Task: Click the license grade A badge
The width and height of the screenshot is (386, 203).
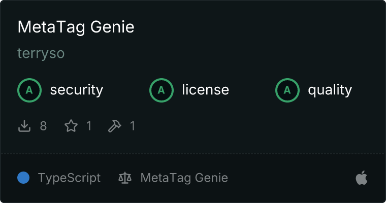Action: [162, 90]
